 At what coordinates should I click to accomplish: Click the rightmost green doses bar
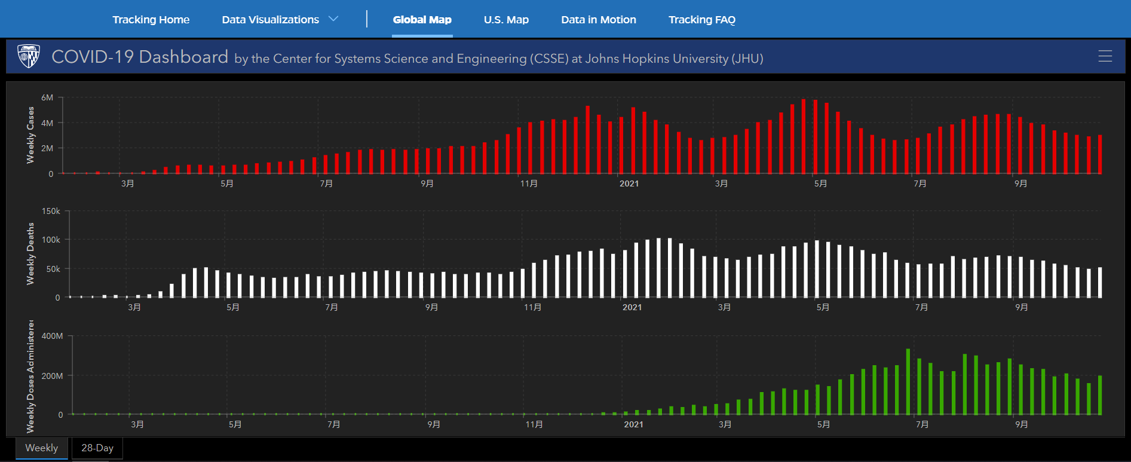tap(1100, 395)
